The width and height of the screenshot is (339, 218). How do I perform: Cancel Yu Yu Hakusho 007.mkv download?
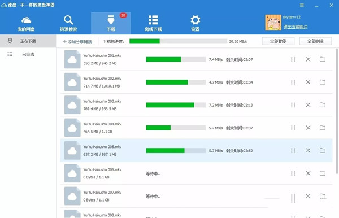308,196
